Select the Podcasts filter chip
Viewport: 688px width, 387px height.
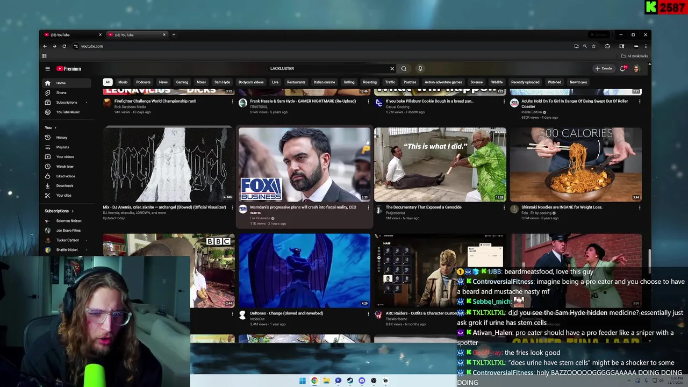coord(144,82)
